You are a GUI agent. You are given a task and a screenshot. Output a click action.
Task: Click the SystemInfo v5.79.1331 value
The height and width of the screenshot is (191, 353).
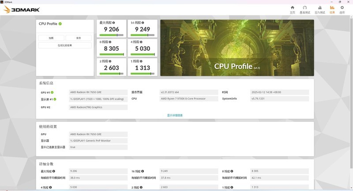point(279,99)
